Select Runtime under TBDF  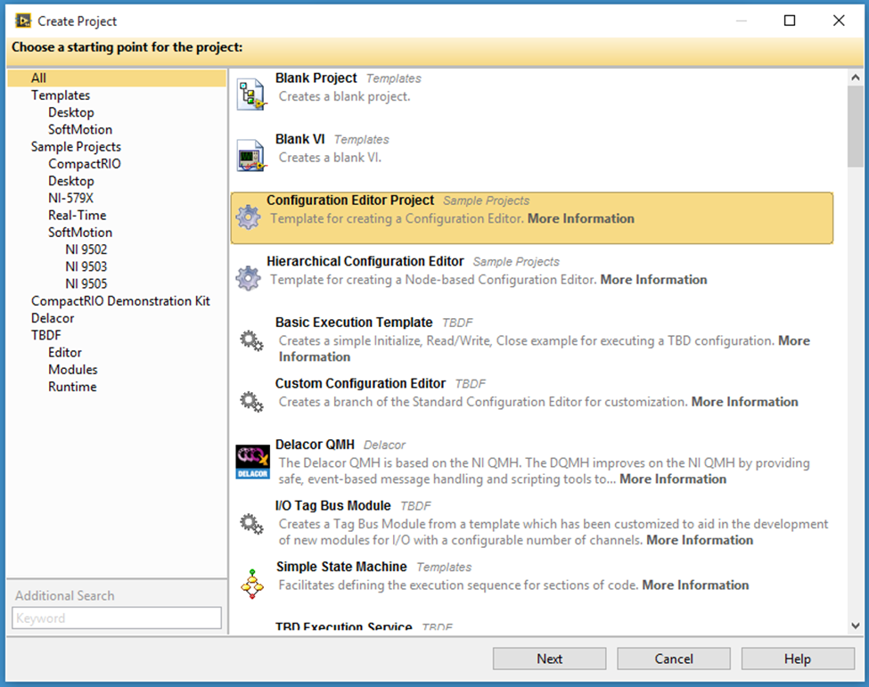[72, 388]
